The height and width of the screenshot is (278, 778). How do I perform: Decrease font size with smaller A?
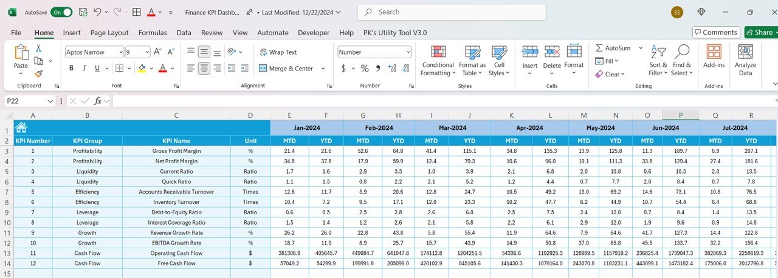pyautogui.click(x=171, y=52)
